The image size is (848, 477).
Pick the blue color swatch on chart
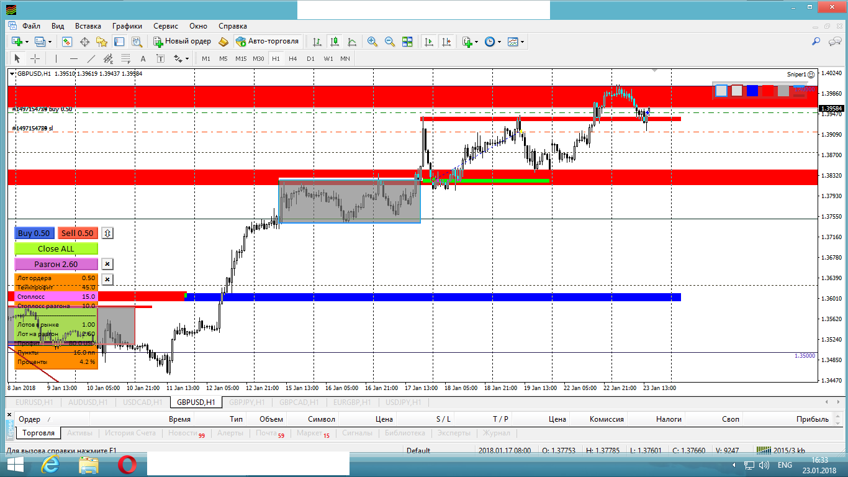point(752,91)
